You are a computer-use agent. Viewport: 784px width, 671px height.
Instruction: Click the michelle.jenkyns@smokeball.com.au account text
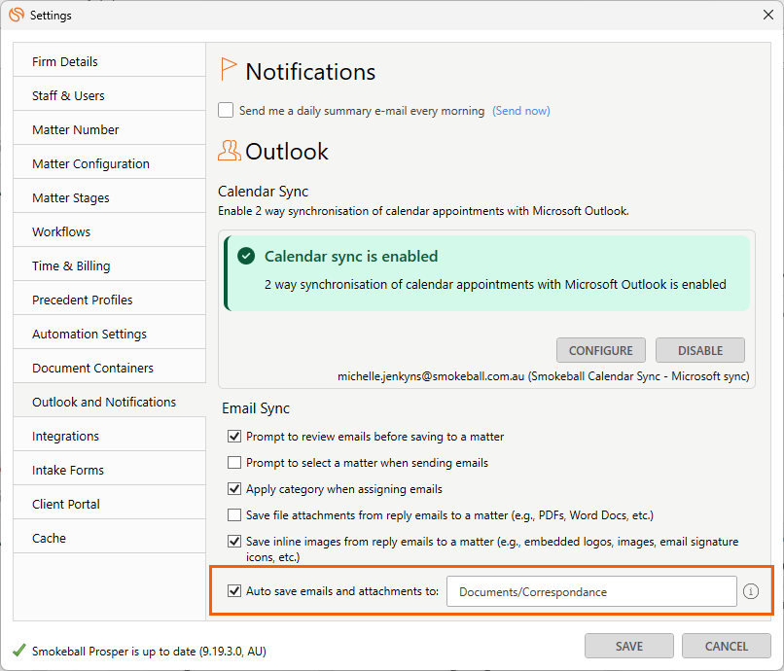pos(431,376)
